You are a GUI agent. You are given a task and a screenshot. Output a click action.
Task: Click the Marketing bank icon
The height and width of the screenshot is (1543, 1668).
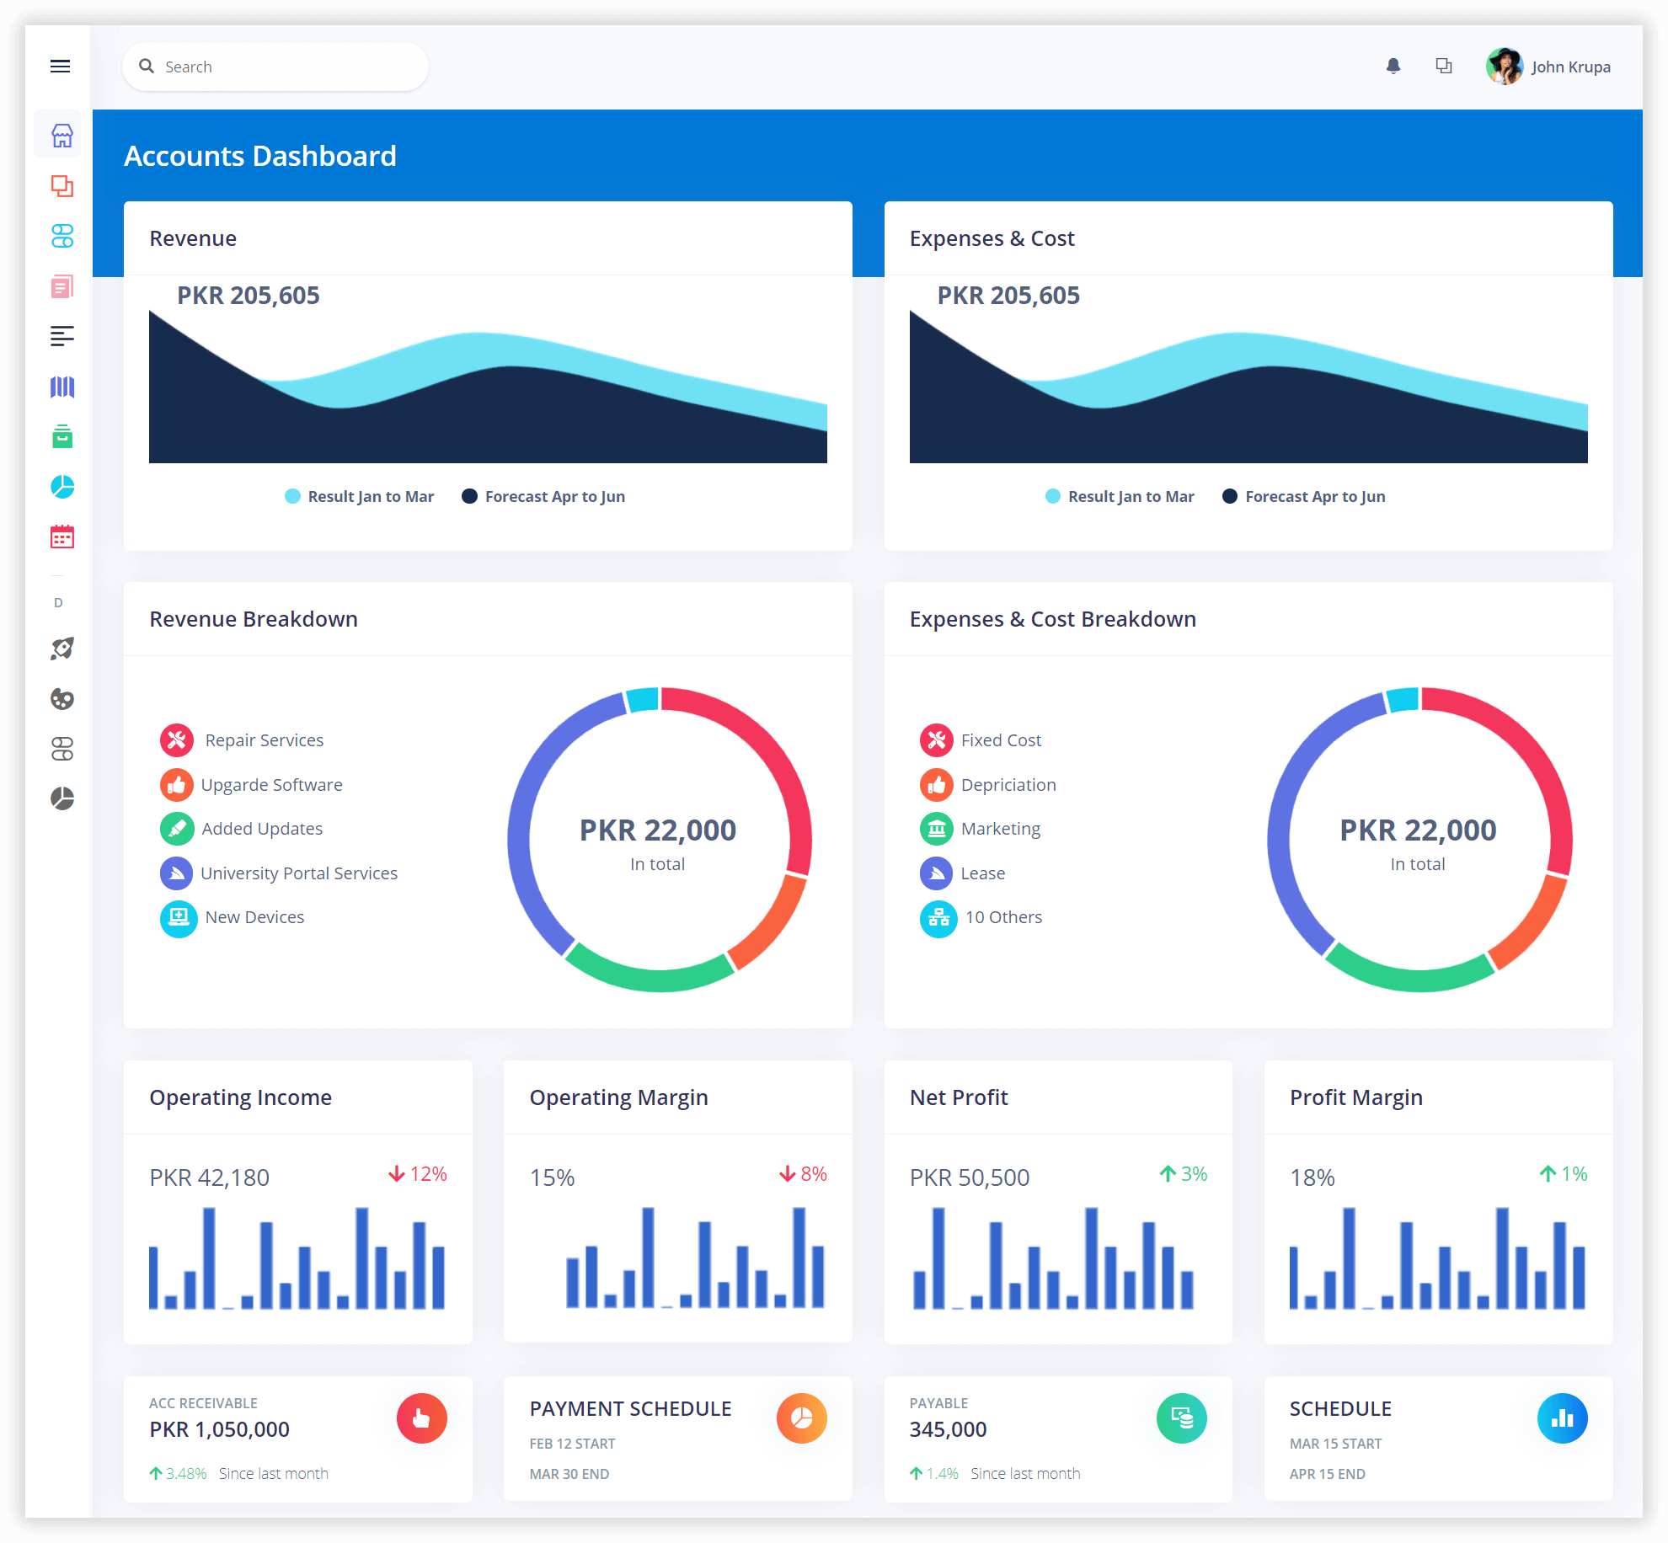coord(937,829)
